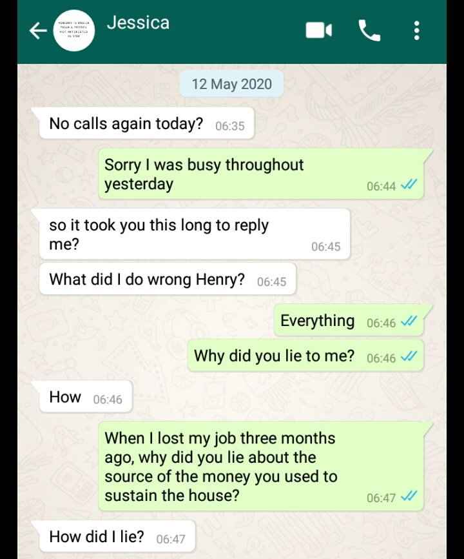
Task: Start a voice call with Jessica
Action: click(369, 30)
